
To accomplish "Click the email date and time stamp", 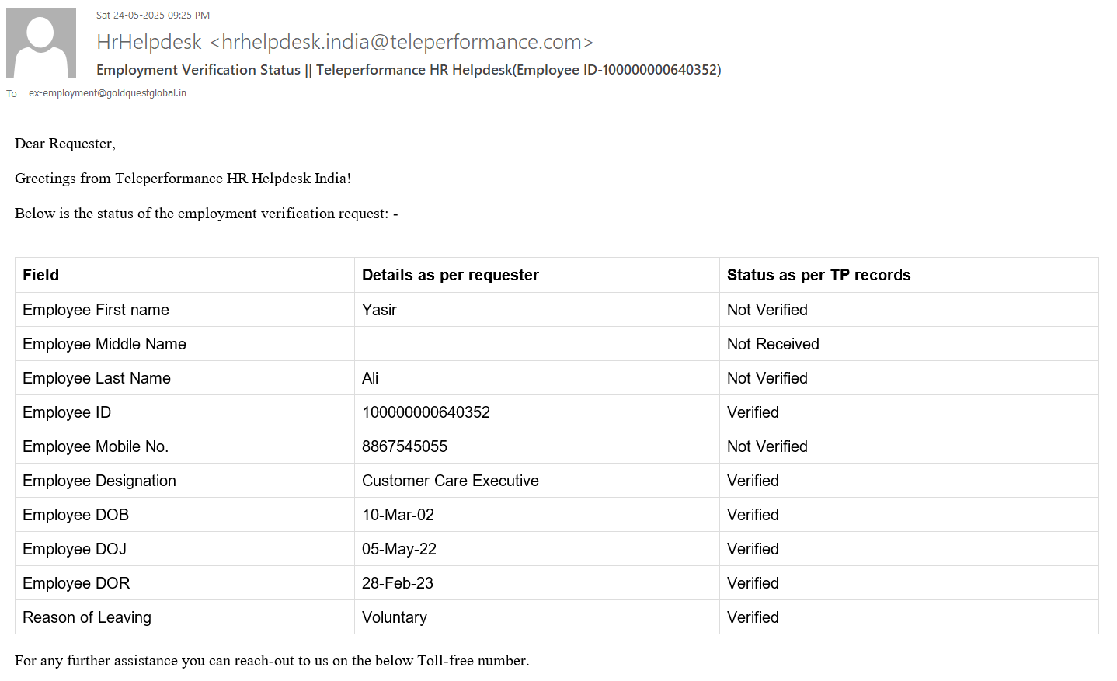I will (x=153, y=16).
